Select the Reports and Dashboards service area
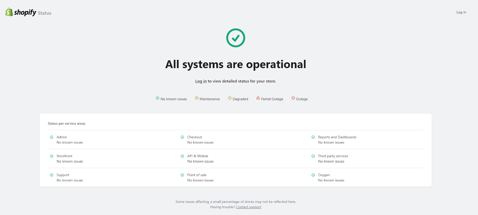478x215 pixels. pyautogui.click(x=337, y=137)
